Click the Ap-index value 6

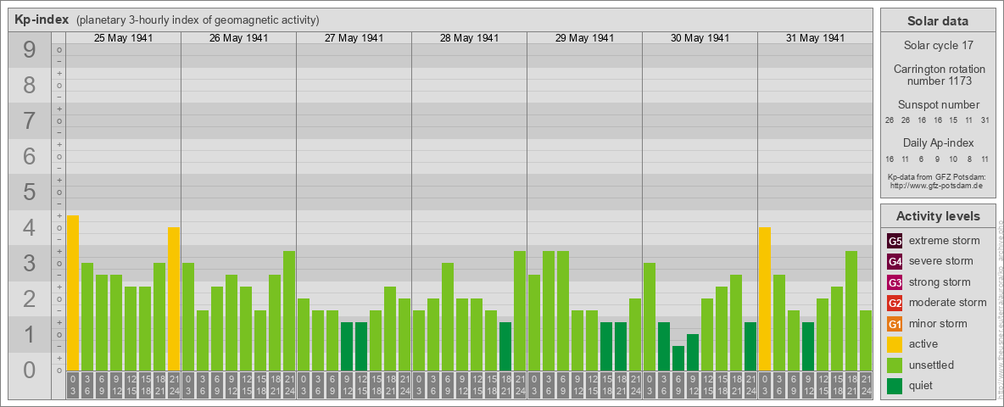[x=921, y=159]
